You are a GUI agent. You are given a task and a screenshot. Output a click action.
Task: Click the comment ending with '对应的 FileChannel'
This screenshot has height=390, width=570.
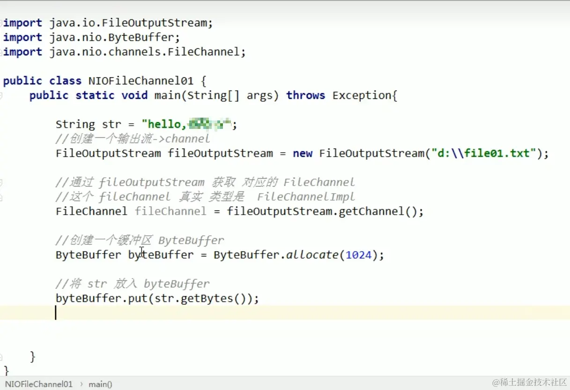[x=205, y=182]
